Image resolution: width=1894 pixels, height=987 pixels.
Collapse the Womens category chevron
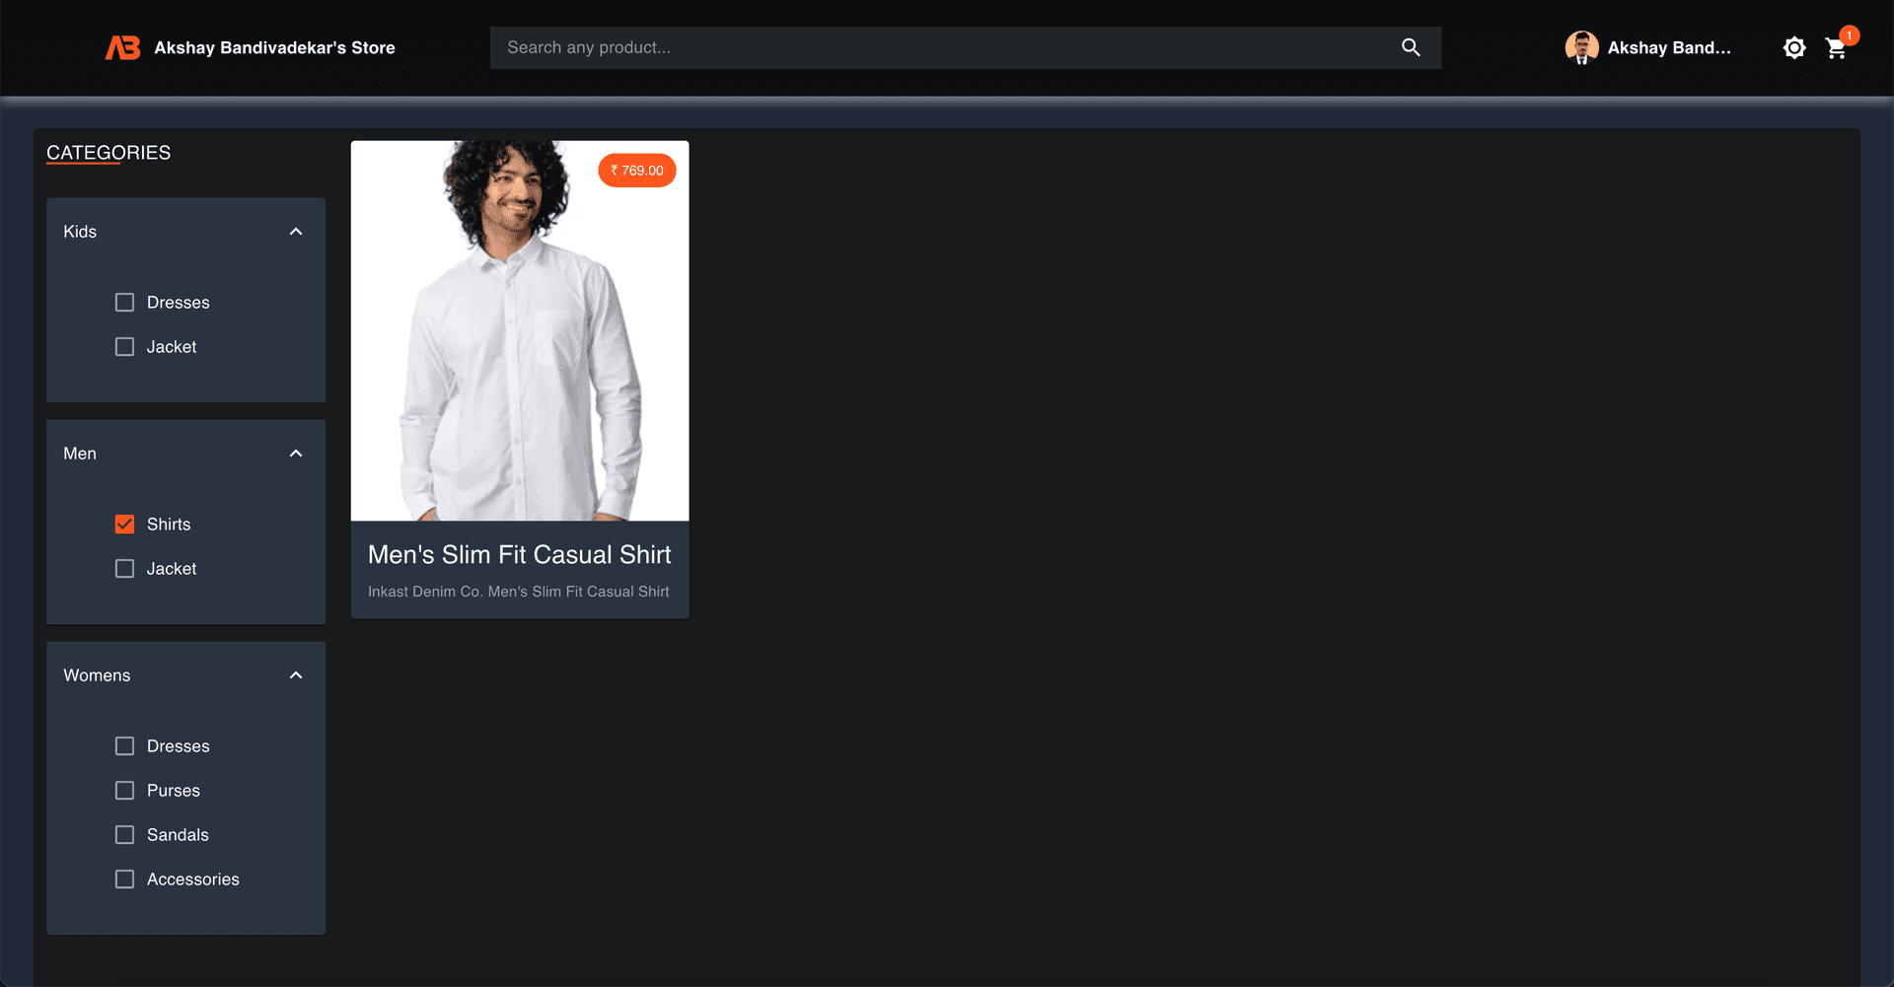coord(296,675)
